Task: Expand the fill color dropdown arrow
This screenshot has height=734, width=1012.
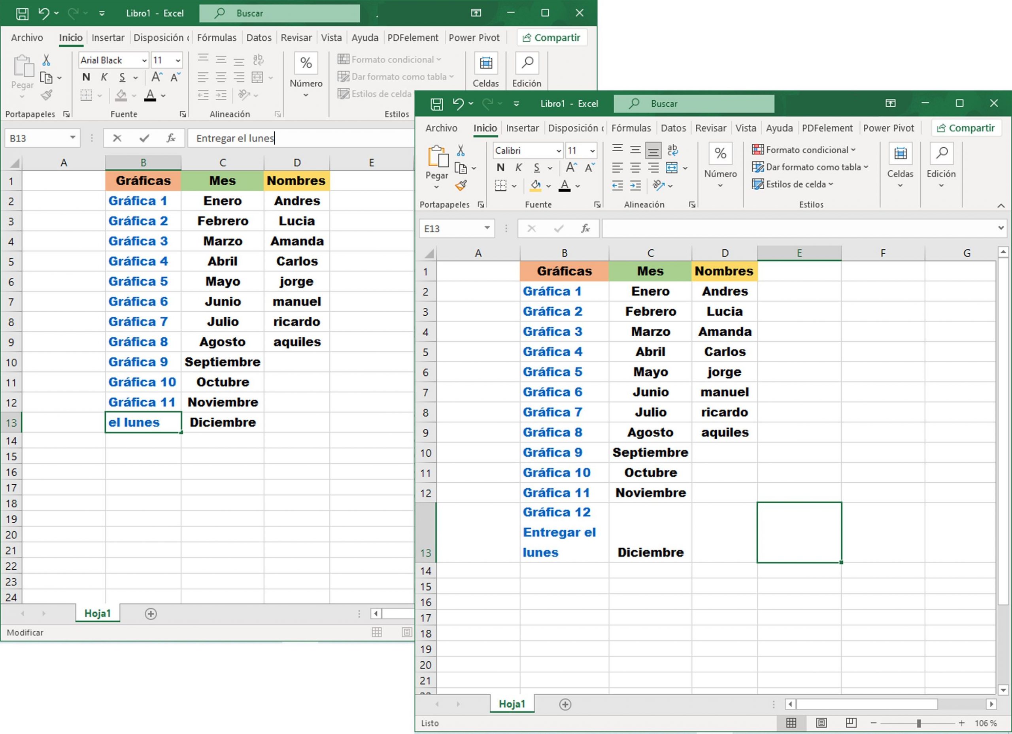Action: pyautogui.click(x=548, y=186)
